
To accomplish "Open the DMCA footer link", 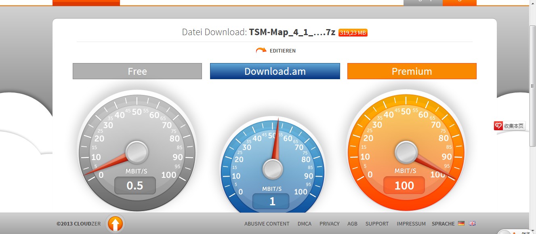I will coord(305,223).
